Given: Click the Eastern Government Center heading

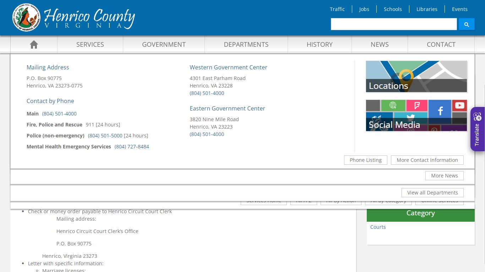Looking at the screenshot, I should (x=227, y=108).
